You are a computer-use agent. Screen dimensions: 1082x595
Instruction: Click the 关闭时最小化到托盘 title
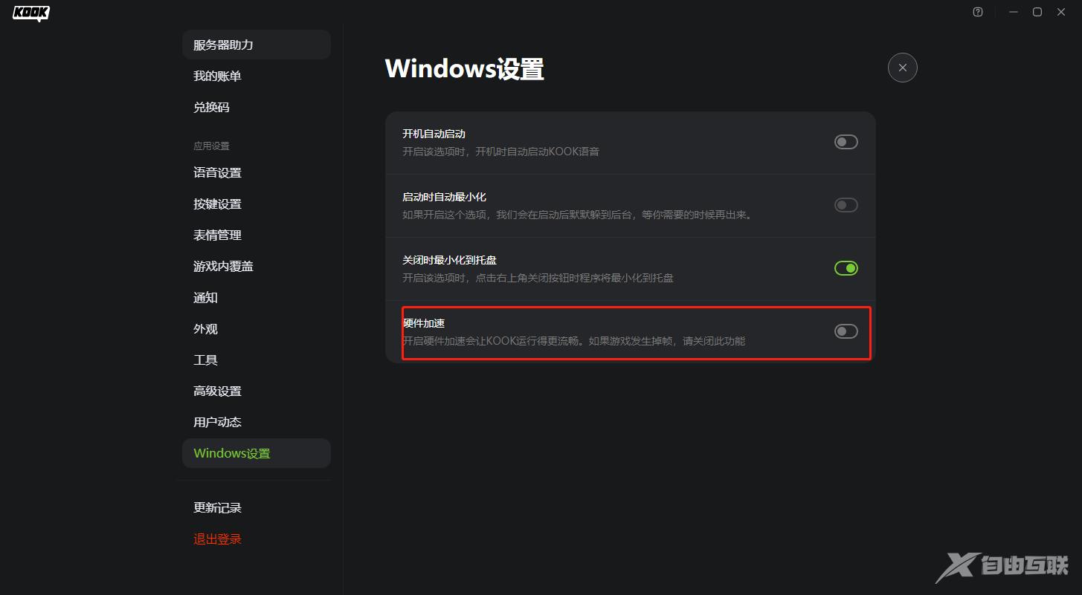(x=450, y=260)
